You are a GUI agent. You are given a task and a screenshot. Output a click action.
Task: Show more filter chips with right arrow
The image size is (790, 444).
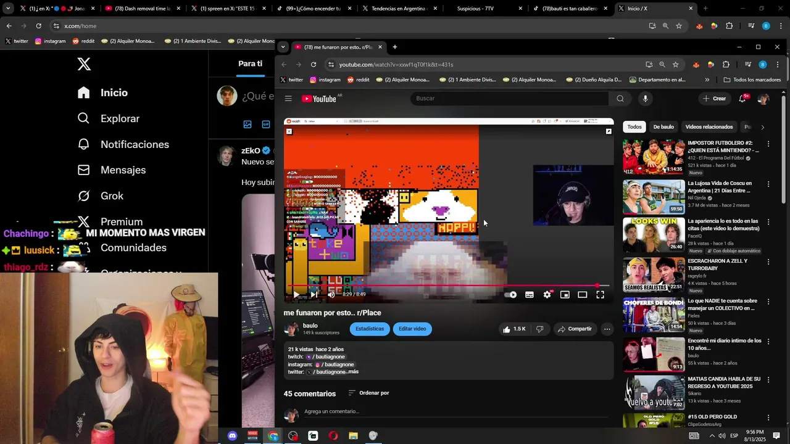(x=762, y=127)
